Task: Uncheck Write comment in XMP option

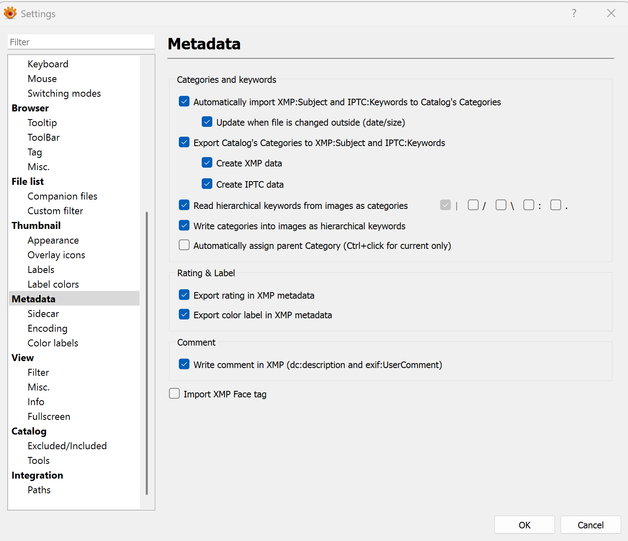Action: 184,364
